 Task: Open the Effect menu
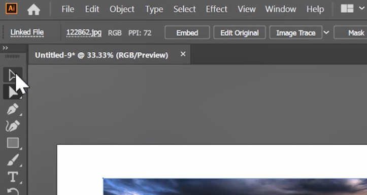click(x=217, y=9)
